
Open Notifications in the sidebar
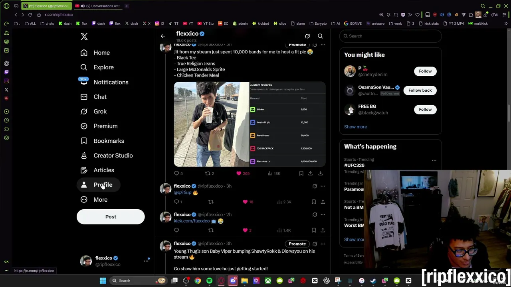[105, 82]
